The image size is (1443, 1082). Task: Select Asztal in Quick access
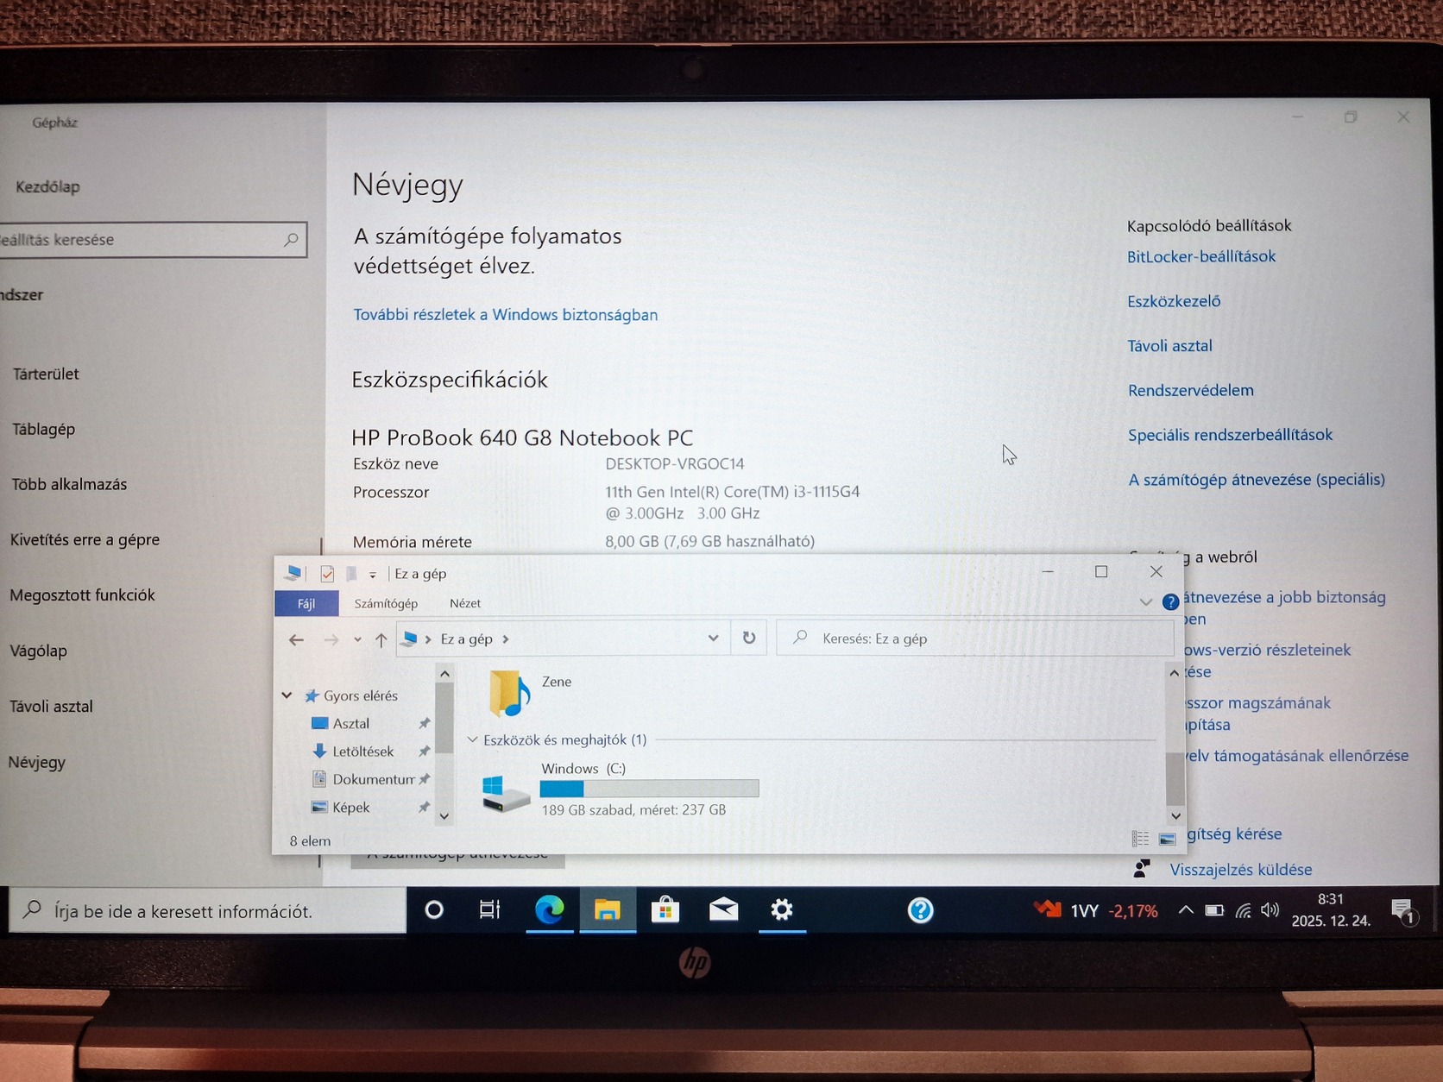point(350,724)
